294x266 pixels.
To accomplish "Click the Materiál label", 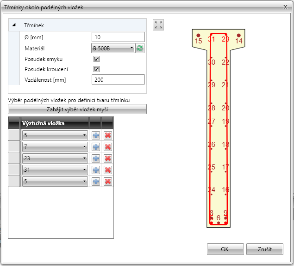I will [35, 48].
